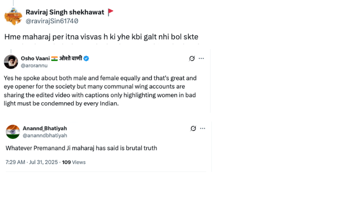Screen dimensions: 358x201
Task: Click the Grok icon on Osho Vaani's tweet
Action: tap(192, 59)
